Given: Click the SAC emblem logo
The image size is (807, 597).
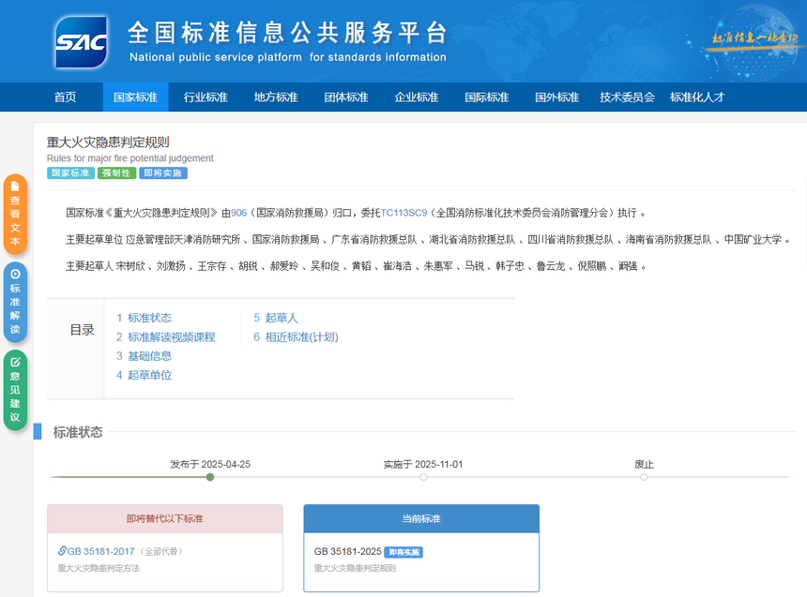Looking at the screenshot, I should 80,40.
